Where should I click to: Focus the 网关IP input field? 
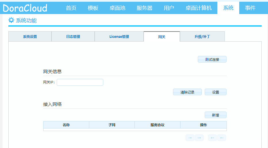(80, 83)
